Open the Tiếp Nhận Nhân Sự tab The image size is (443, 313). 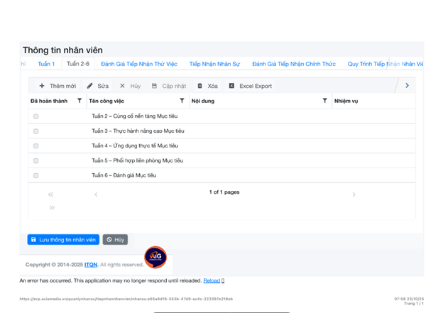[214, 64]
